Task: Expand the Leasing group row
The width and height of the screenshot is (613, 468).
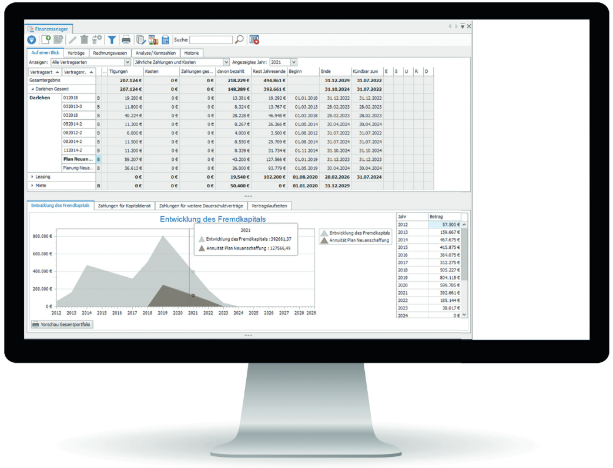Action: tap(32, 177)
